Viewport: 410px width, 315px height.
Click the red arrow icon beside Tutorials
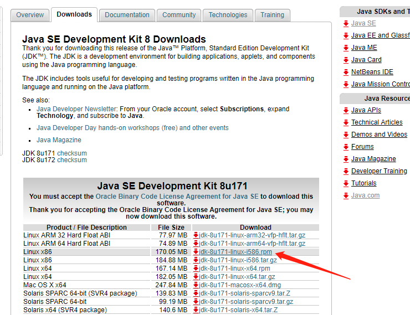click(x=346, y=183)
